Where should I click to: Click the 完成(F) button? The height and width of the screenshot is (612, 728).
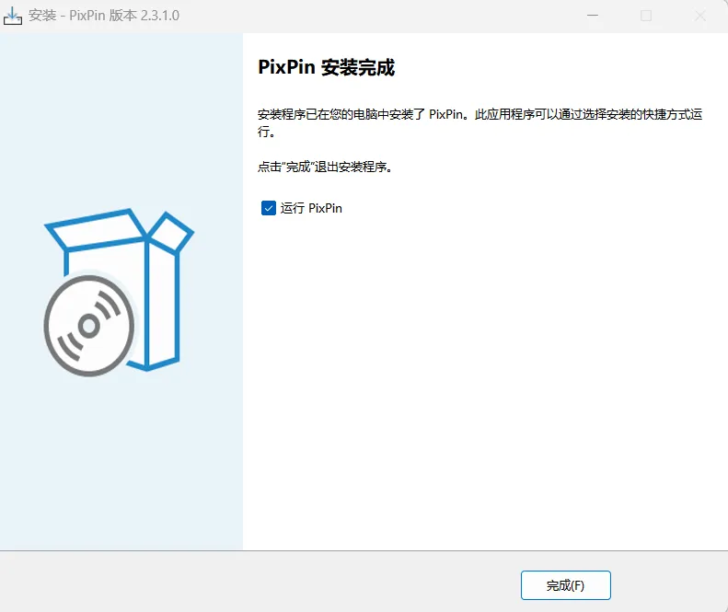coord(565,585)
